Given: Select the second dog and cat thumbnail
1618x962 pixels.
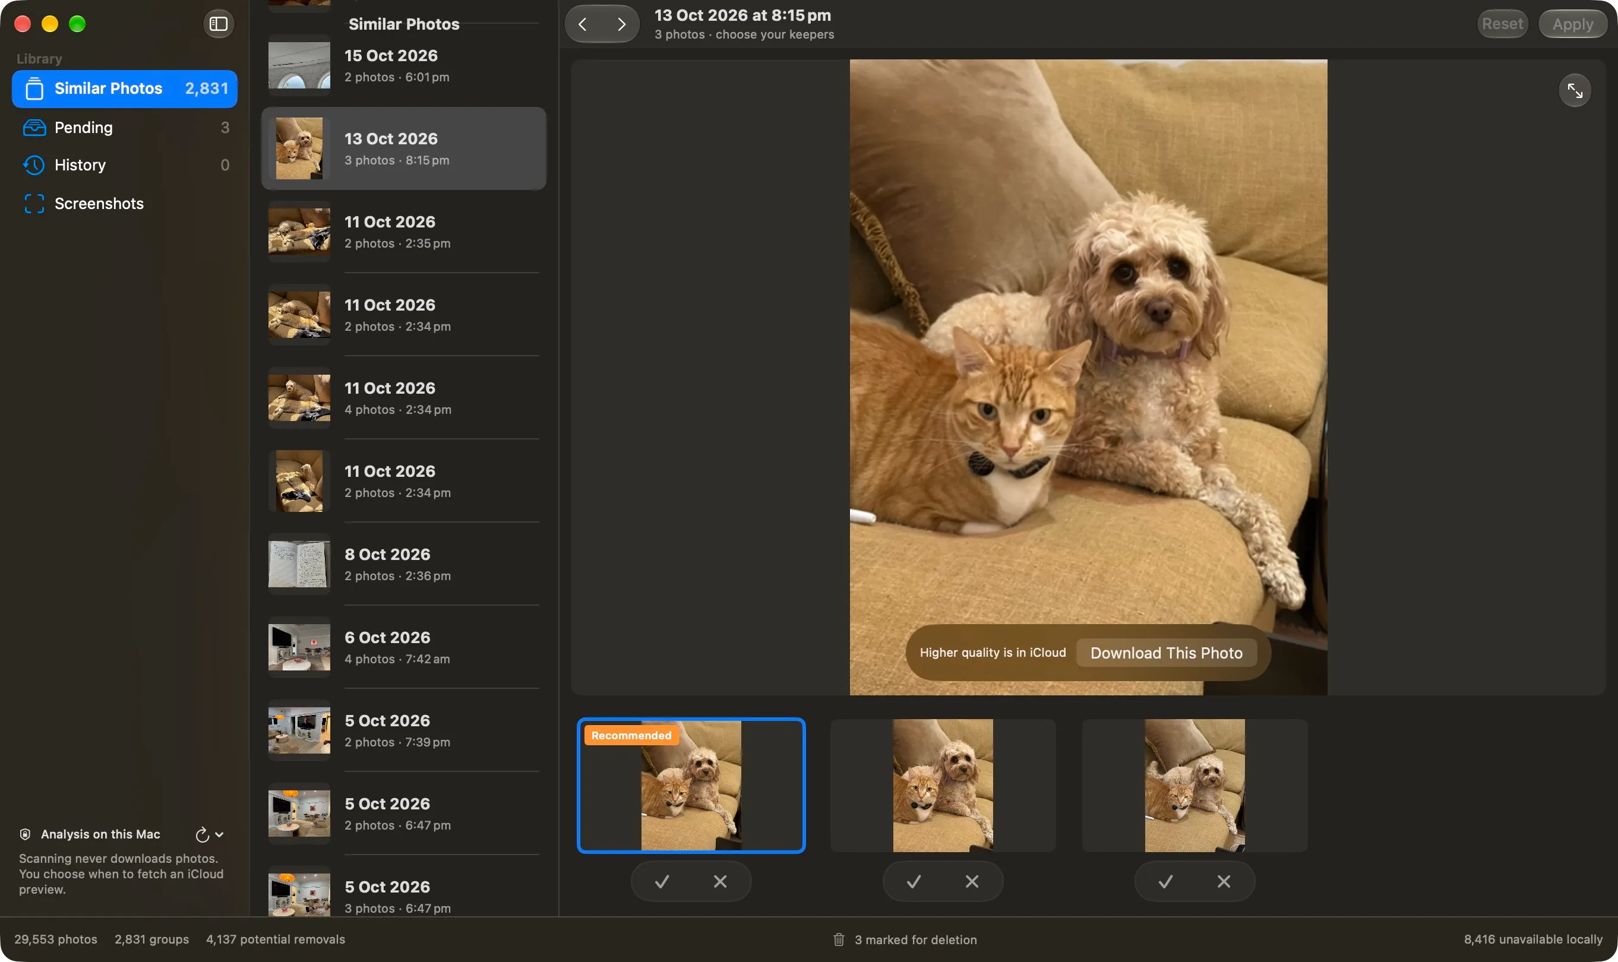Looking at the screenshot, I should point(943,785).
